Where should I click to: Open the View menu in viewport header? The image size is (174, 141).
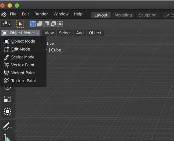pyautogui.click(x=49, y=33)
